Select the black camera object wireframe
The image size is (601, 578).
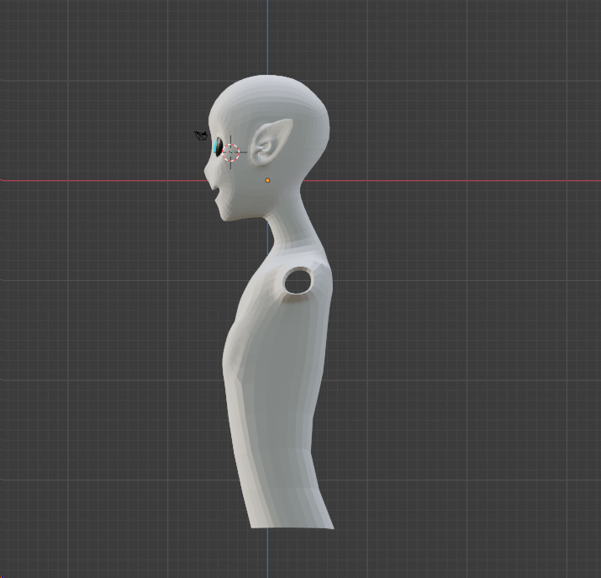click(x=201, y=135)
